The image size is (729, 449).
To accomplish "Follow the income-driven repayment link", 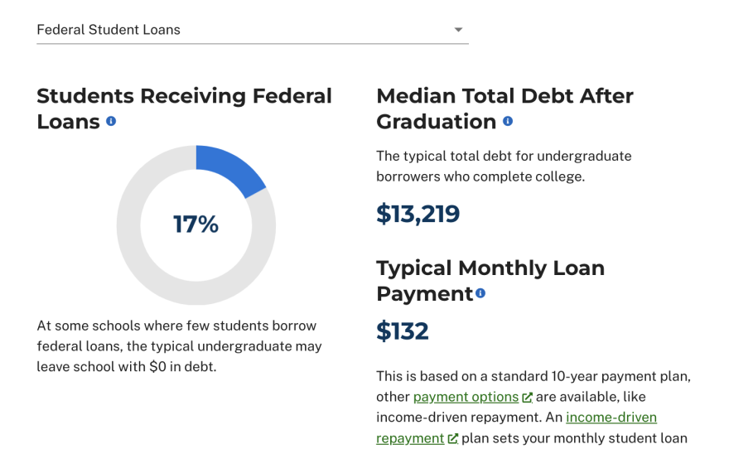I will pyautogui.click(x=611, y=418).
